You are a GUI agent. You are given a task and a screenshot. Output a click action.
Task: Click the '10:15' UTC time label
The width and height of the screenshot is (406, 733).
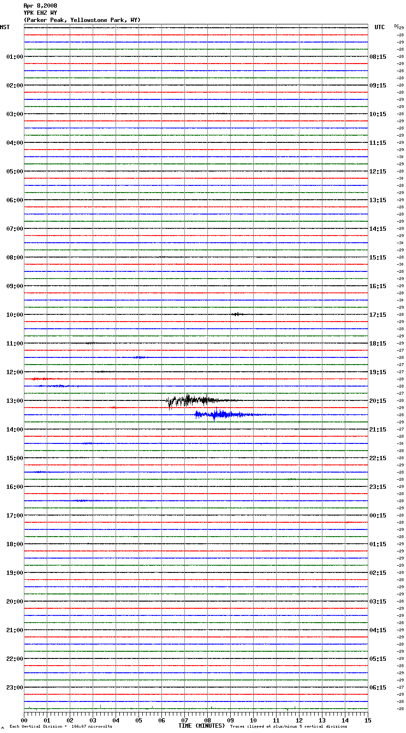pyautogui.click(x=378, y=114)
